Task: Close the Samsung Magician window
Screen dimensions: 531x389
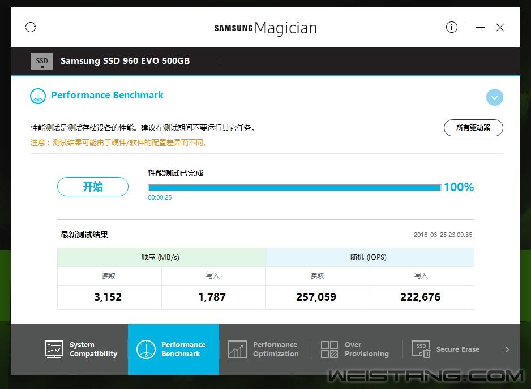Action: point(500,27)
